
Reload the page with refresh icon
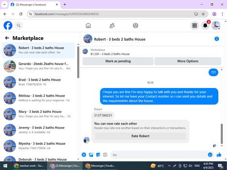click(x=21, y=14)
